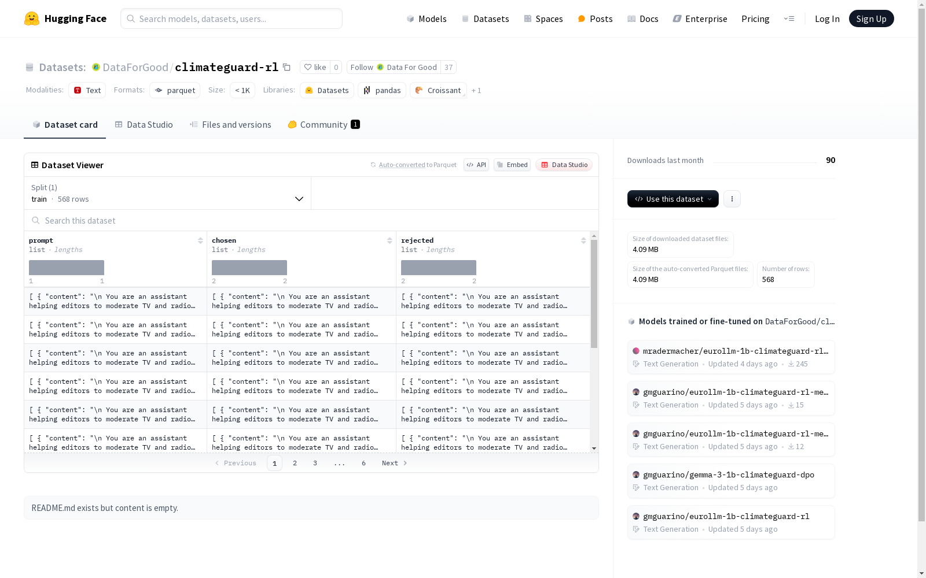926x578 pixels.
Task: Click the dataset table vertical scrollbar
Action: point(594,294)
